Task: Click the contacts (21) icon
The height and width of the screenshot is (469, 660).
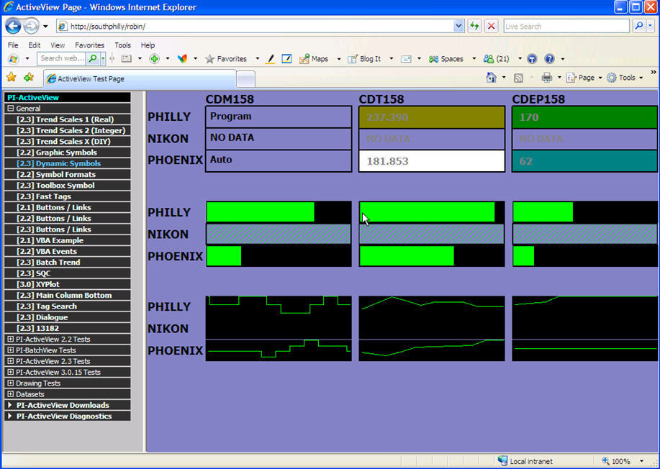Action: click(x=497, y=59)
